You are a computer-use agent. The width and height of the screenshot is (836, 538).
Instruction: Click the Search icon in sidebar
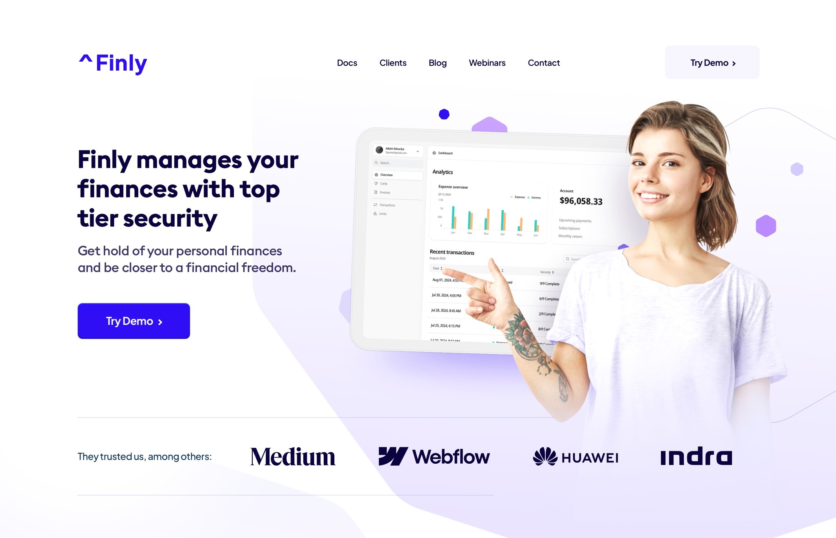(376, 163)
